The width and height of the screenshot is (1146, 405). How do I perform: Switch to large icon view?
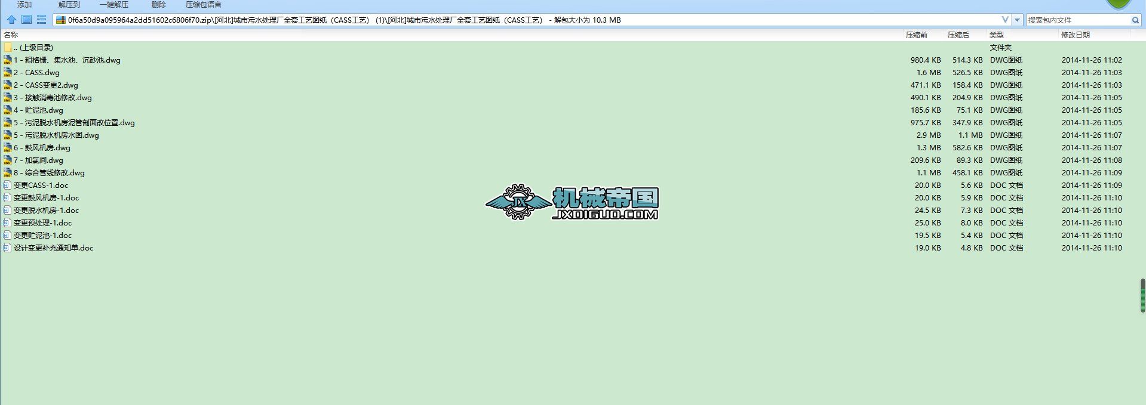pyautogui.click(x=26, y=20)
